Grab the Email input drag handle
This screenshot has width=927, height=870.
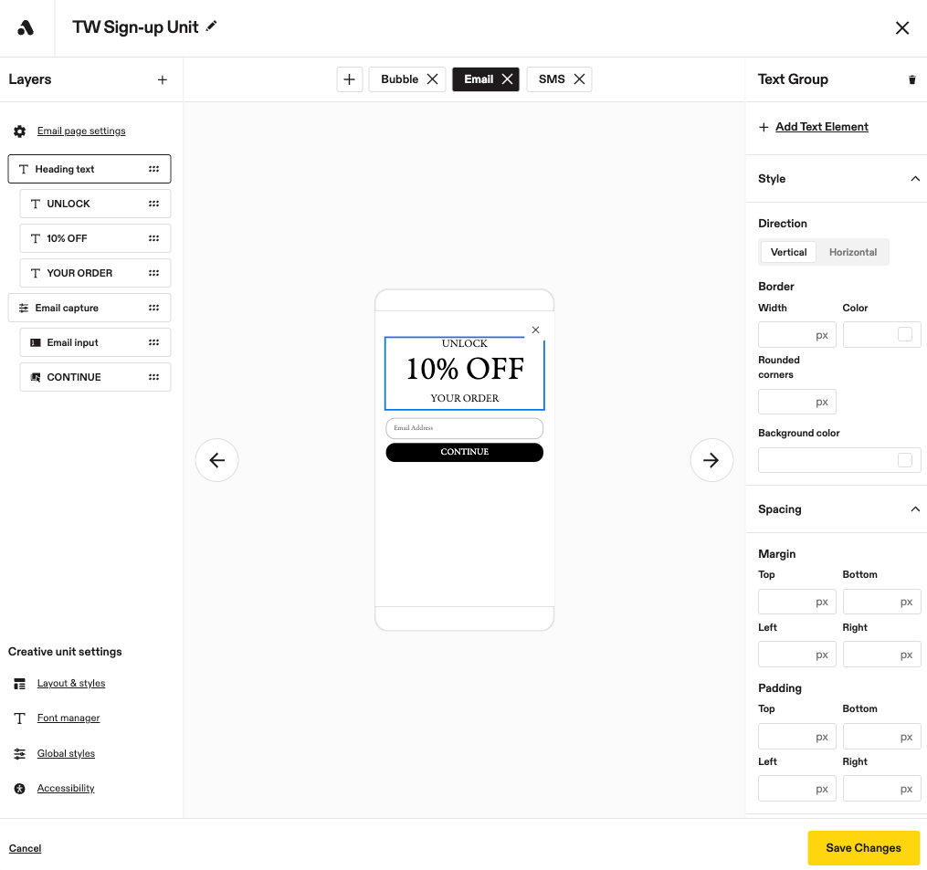click(153, 343)
